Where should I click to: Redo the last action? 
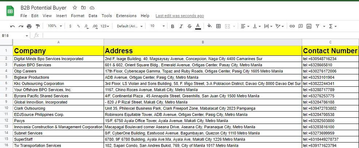tap(21, 26)
